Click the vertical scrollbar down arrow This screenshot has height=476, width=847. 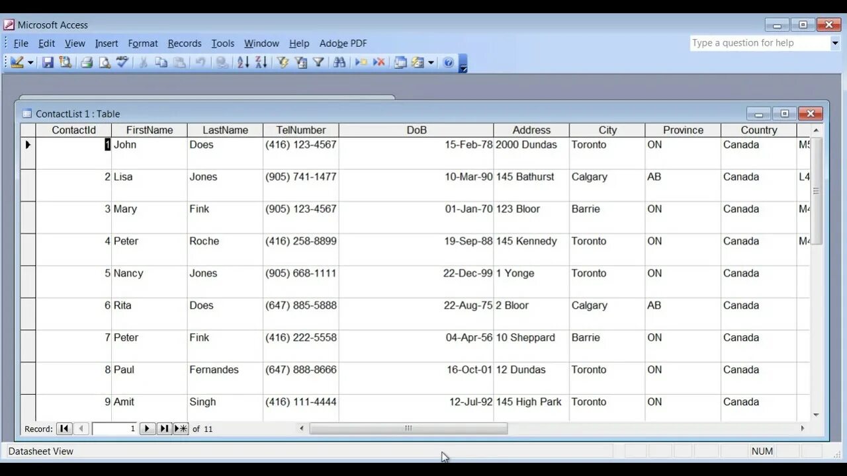pyautogui.click(x=816, y=415)
